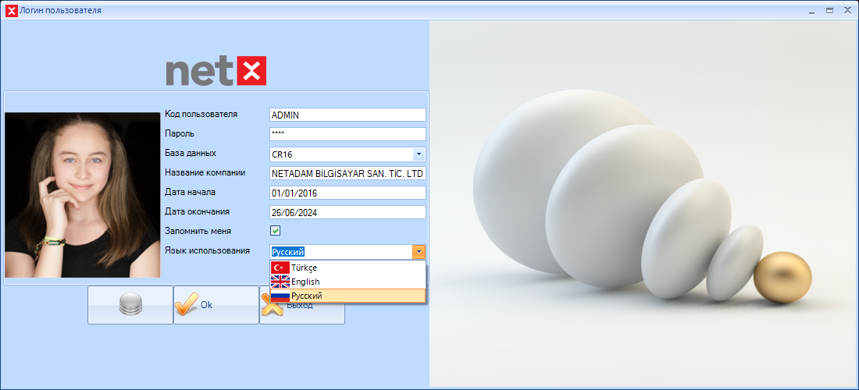The height and width of the screenshot is (390, 859).
Task: Click the netX app icon in title bar
Action: pyautogui.click(x=11, y=11)
